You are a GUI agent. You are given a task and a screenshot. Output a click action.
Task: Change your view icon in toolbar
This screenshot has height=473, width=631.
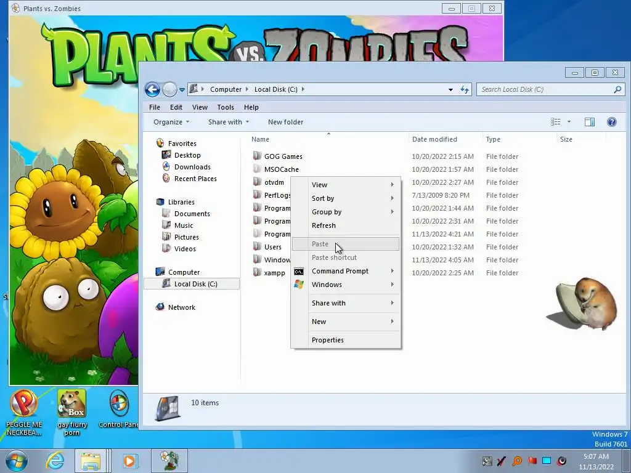pyautogui.click(x=556, y=121)
